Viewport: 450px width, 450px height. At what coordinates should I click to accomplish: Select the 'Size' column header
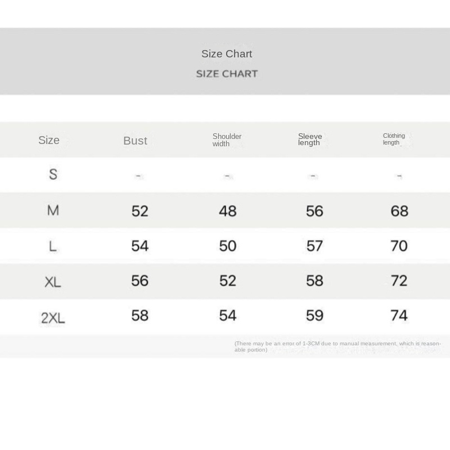49,141
